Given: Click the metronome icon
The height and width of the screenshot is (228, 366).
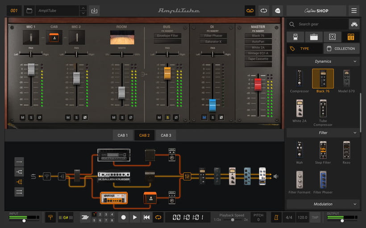Looking at the screenshot, I should tap(276, 217).
